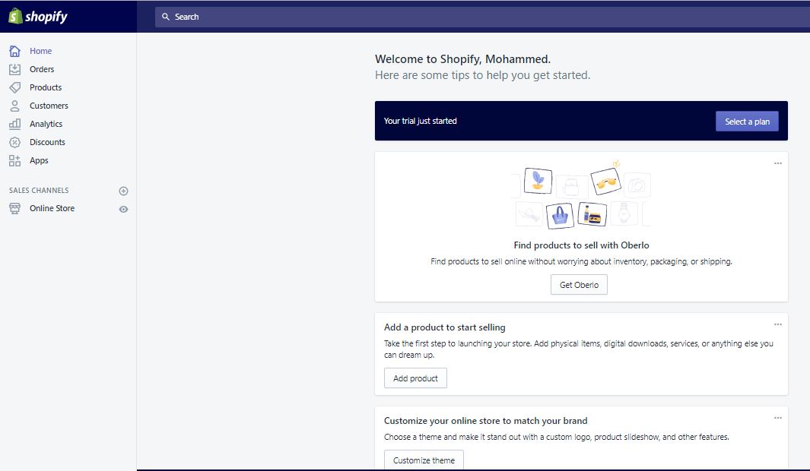Focus the Search field

click(482, 17)
